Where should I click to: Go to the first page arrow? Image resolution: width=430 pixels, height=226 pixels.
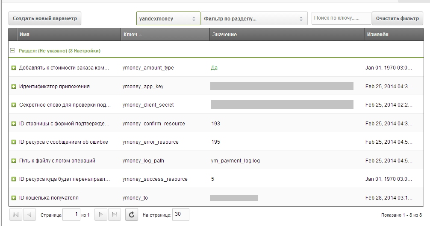16,215
